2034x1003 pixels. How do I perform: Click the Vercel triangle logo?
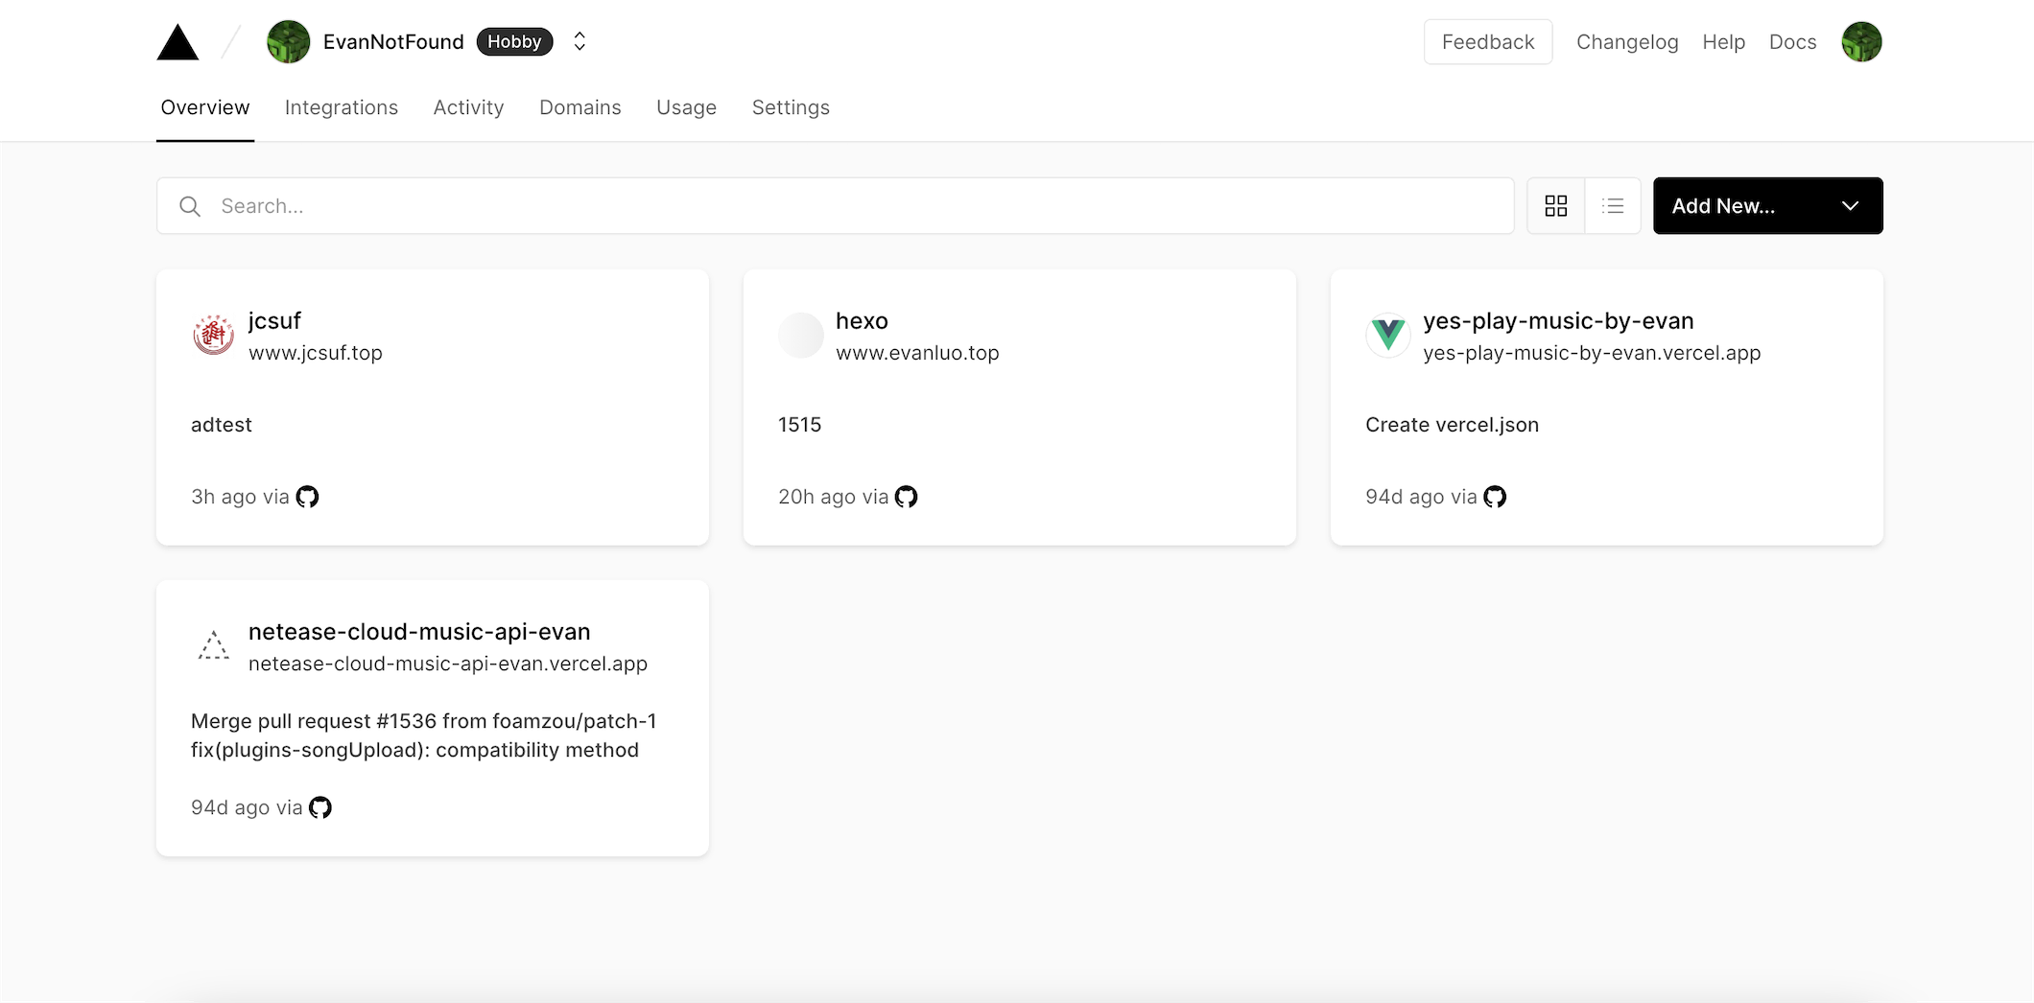177,42
